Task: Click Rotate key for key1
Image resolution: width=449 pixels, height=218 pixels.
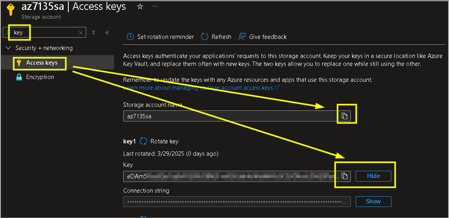Action: 159,141
